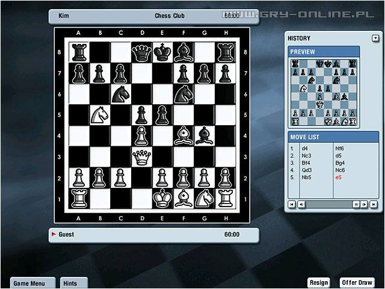The height and width of the screenshot is (289, 385).
Task: Select the white pawn on d4
Action: pos(141,135)
